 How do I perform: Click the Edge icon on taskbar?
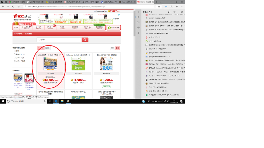(x=56, y=101)
